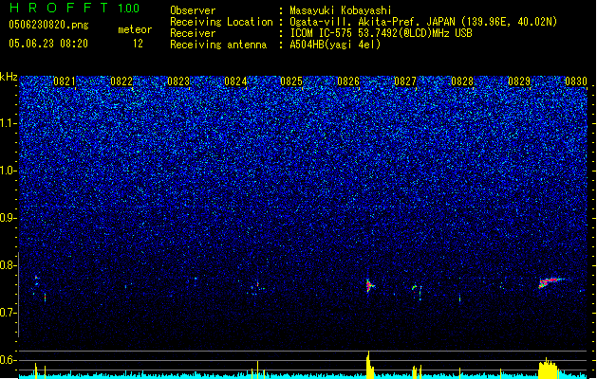Click the 0829 time marker
This screenshot has height=379, width=597.
(519, 81)
